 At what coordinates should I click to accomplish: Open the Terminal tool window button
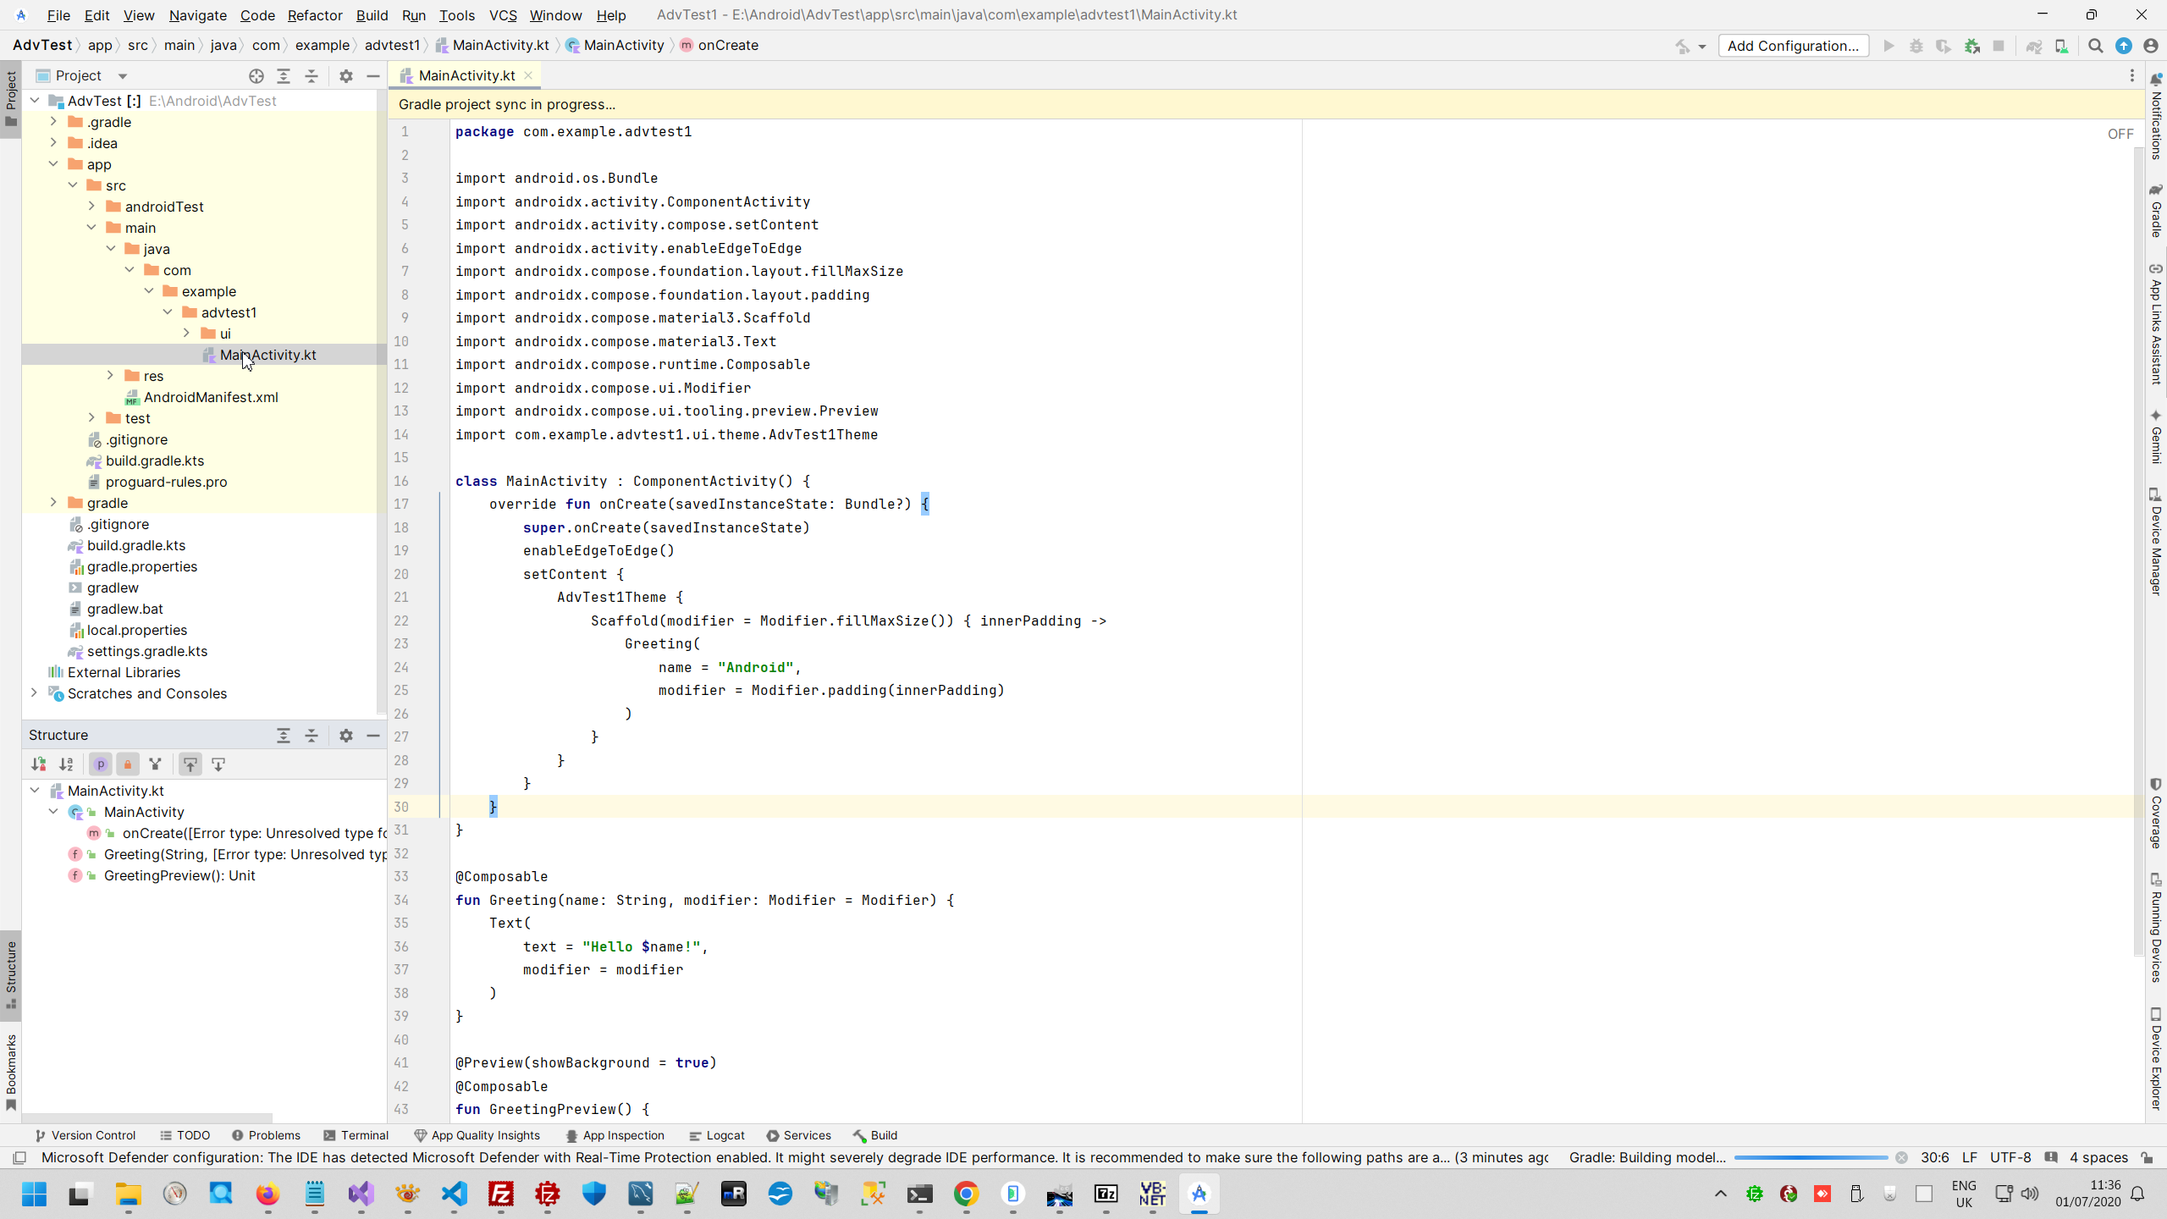(356, 1135)
